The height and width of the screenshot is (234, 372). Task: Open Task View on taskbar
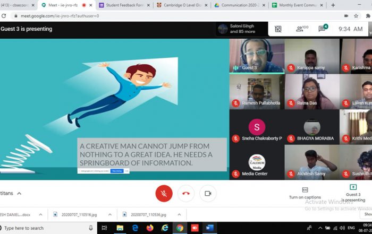point(104,228)
